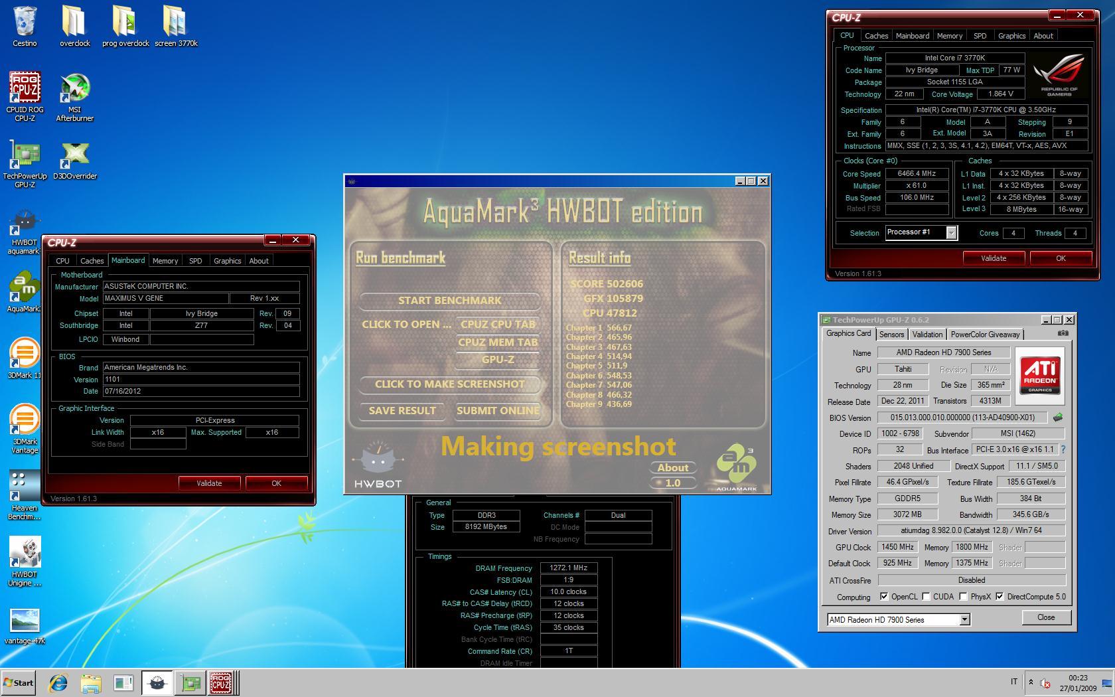Click IT language indicator in tray
1115x697 pixels.
coord(1013,682)
